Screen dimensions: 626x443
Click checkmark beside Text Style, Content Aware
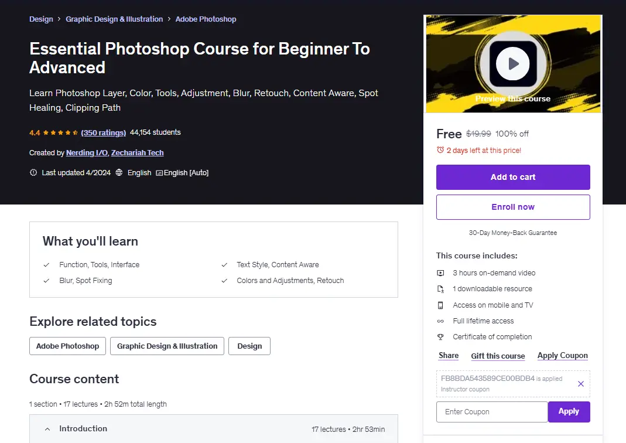tap(224, 265)
